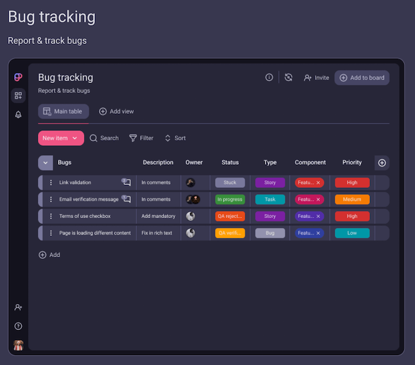Screen dimensions: 415x365
Task: Collapse the Bugs group chevron
Action: 46,163
